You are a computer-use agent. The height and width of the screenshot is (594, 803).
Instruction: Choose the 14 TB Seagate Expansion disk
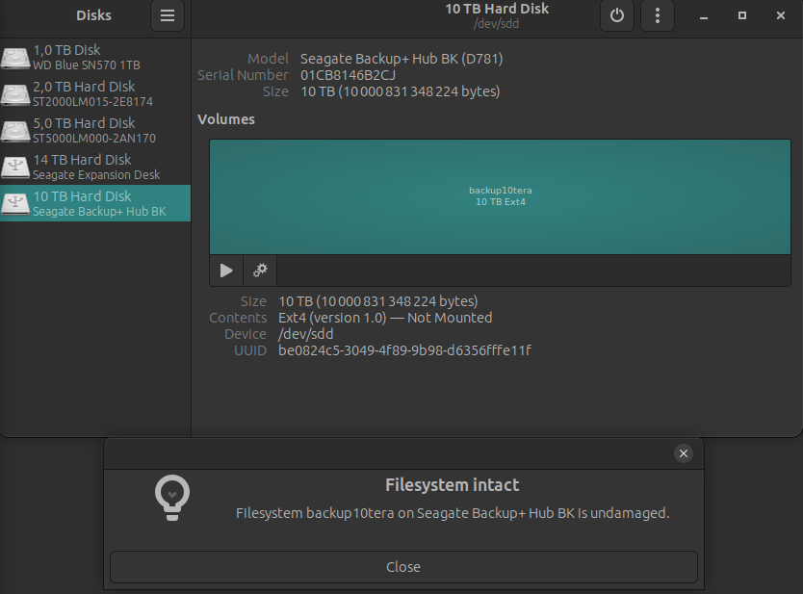point(94,167)
